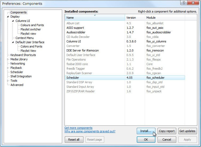This screenshot has height=147, width=201.
Task: Open the Get more components link
Action: tap(78, 128)
